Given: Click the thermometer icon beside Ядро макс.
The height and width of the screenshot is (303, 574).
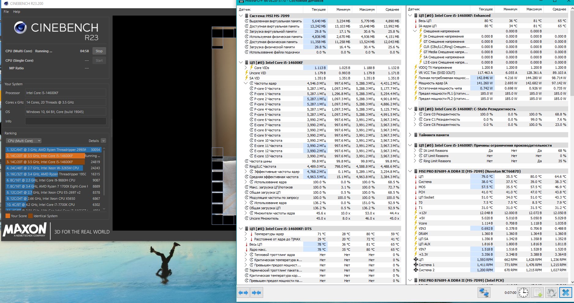Looking at the screenshot, I should tap(247, 250).
